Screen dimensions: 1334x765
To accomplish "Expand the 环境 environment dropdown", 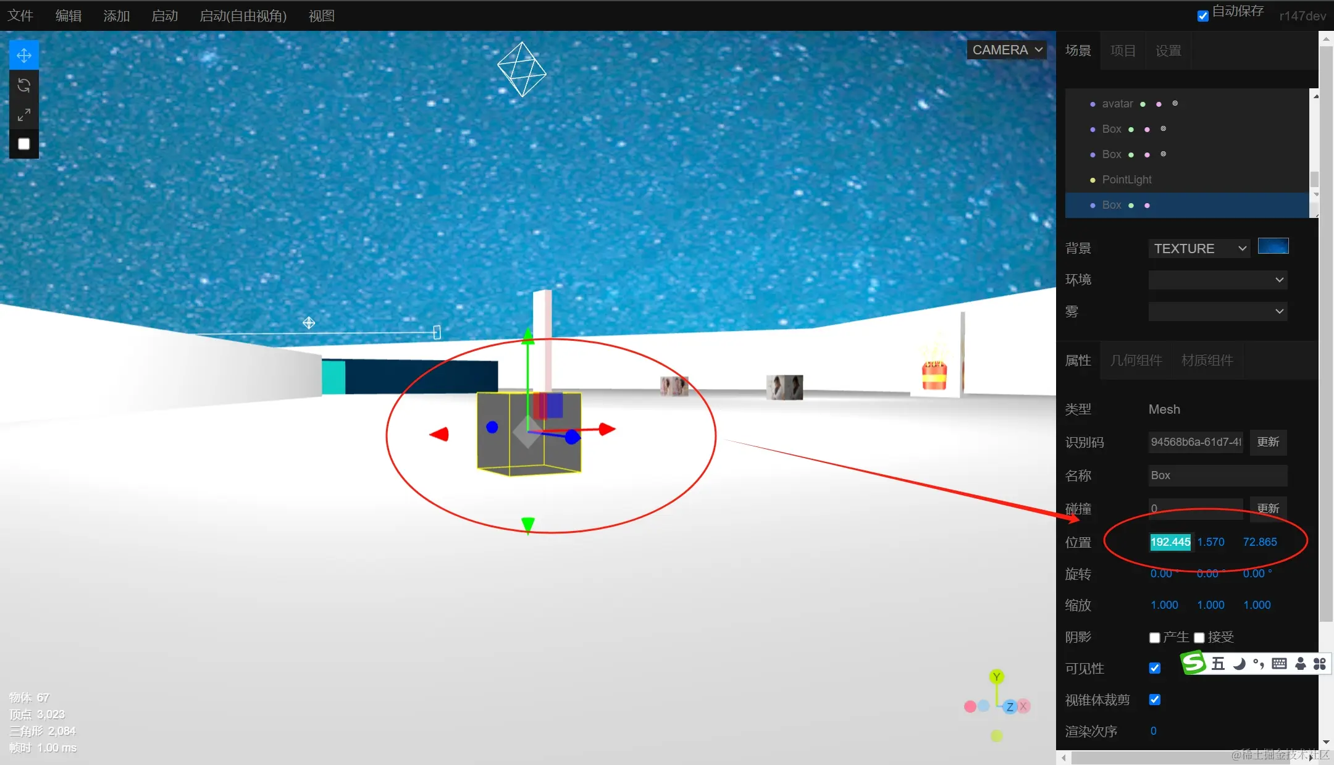I will click(1217, 280).
